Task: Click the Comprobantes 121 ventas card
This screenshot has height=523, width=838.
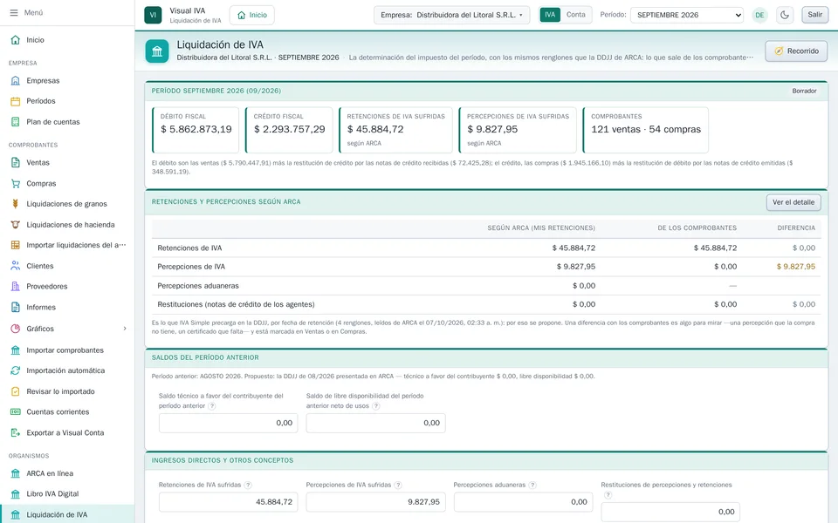Action: (x=646, y=130)
